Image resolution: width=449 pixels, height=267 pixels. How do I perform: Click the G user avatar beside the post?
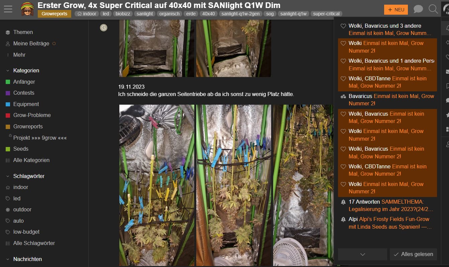click(103, 28)
